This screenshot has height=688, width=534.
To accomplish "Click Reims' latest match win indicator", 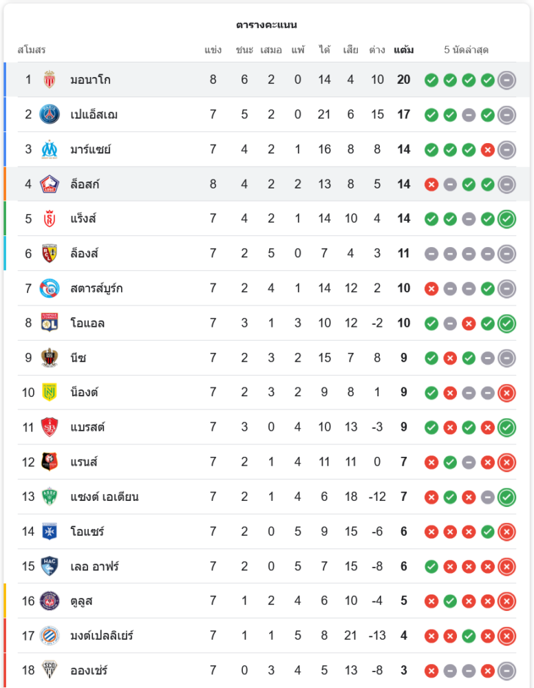I will pyautogui.click(x=506, y=219).
